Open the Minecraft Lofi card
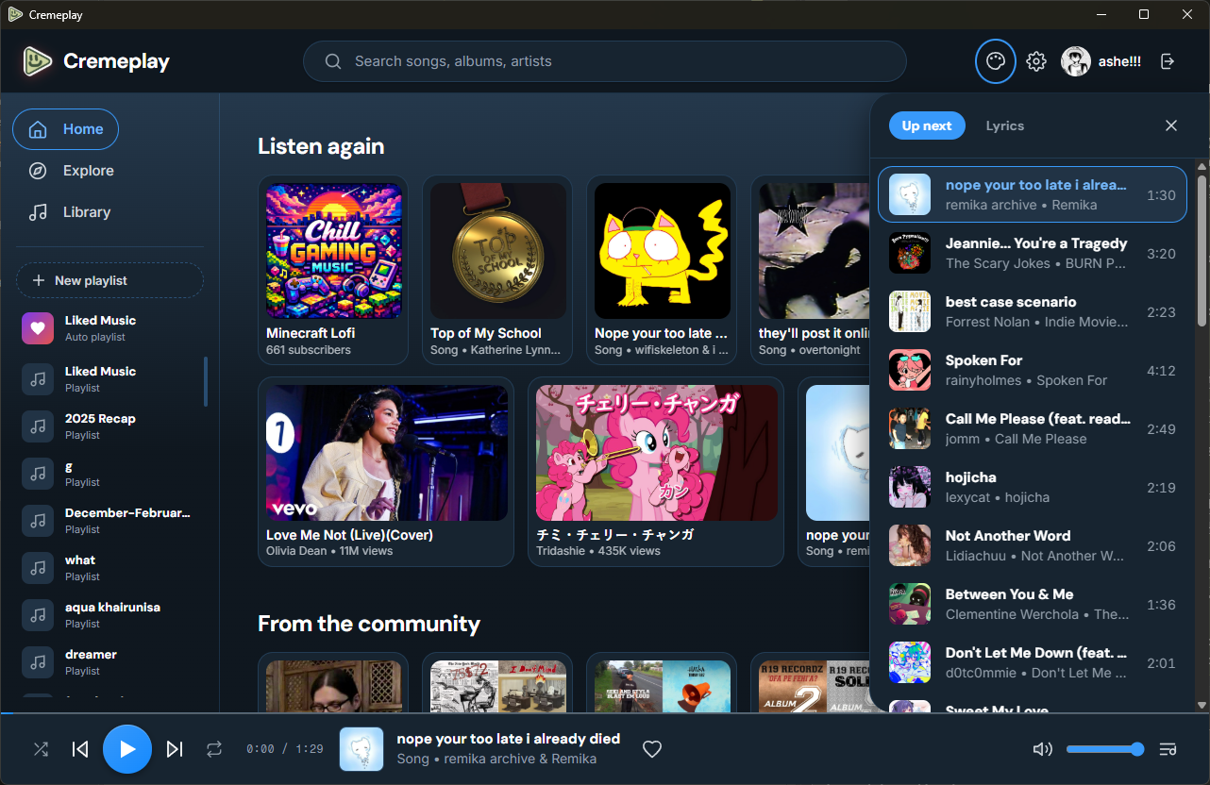1210x785 pixels. pos(333,270)
